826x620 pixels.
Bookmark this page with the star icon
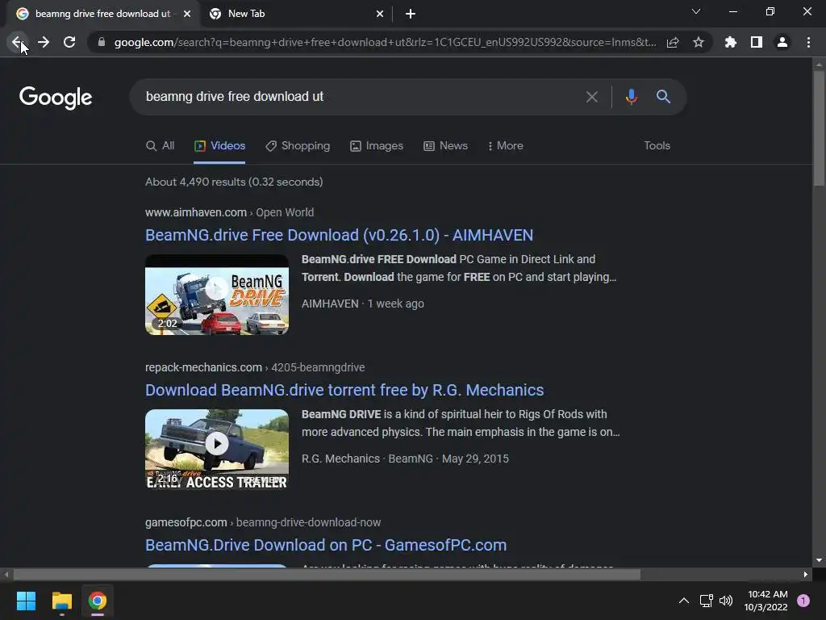coord(698,42)
